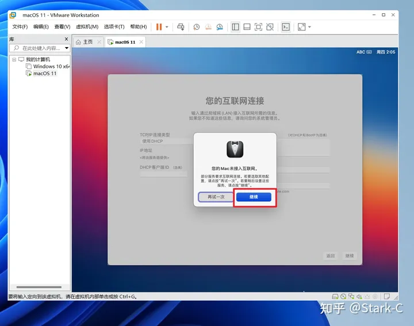This screenshot has width=414, height=326.
Task: Open the library search filter dropdown
Action: tap(67, 48)
